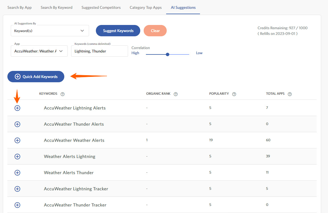Viewport: 328px width, 213px height.
Task: Open the Suggested Competitors tab
Action: [101, 7]
